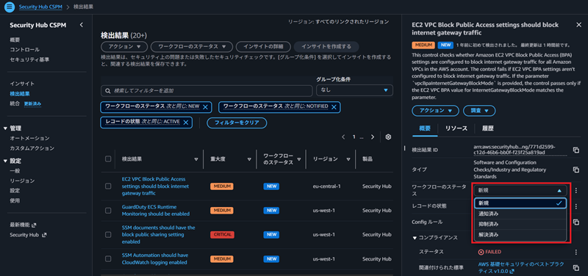Open ワークフローのステータス dropdown button in toolbar
Viewport: 588px width, 276px height.
point(192,47)
